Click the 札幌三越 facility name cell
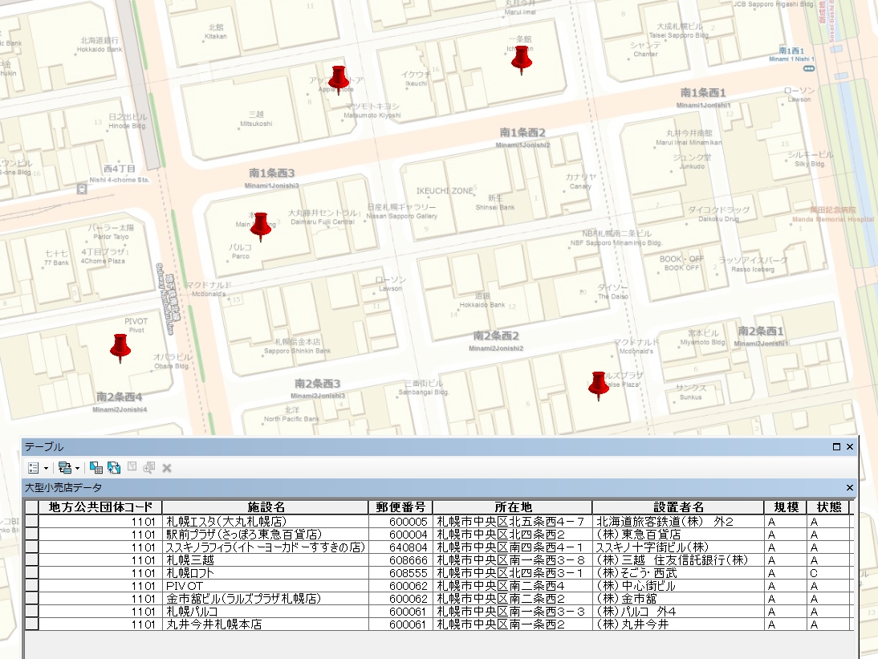Image resolution: width=878 pixels, height=659 pixels. 266,560
